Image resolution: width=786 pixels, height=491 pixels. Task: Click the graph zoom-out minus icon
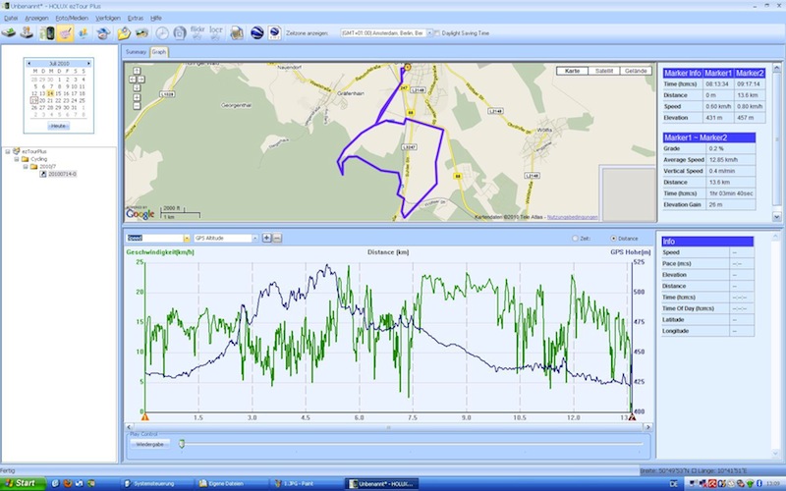(277, 238)
